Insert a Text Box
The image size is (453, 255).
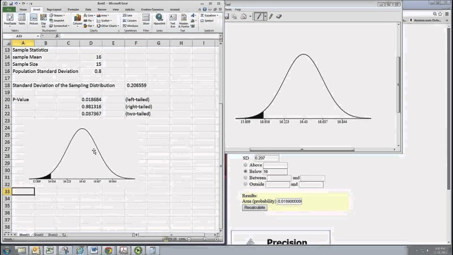tap(173, 21)
